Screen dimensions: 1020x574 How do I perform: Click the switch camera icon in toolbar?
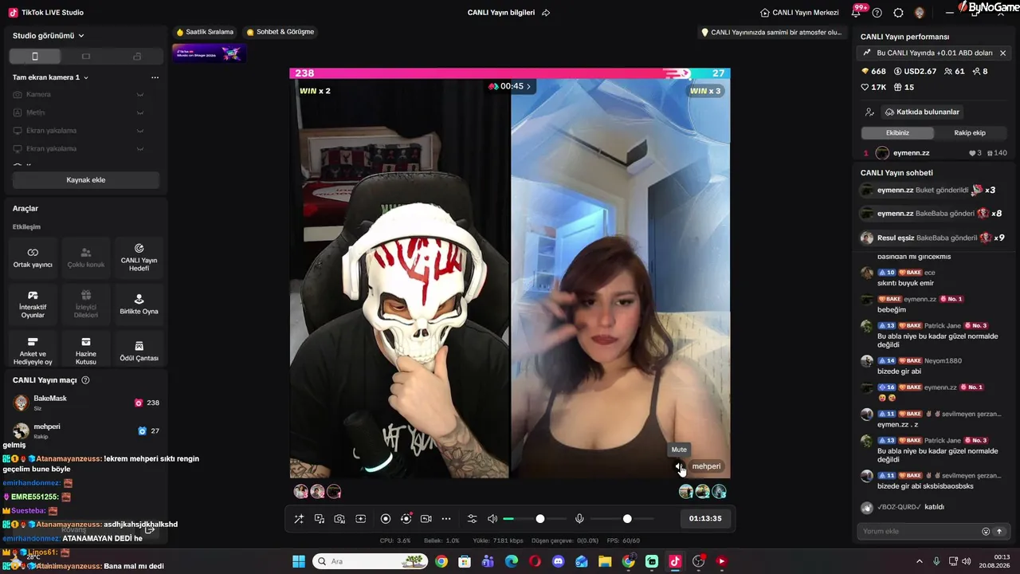point(426,519)
